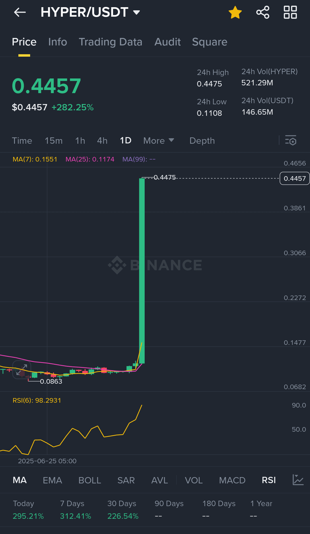Expand the HYPER/USDT pair dropdown

pyautogui.click(x=137, y=12)
